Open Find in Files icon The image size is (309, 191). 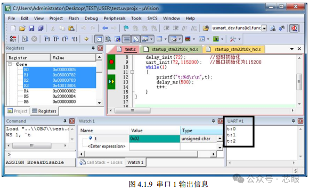pos(206,28)
